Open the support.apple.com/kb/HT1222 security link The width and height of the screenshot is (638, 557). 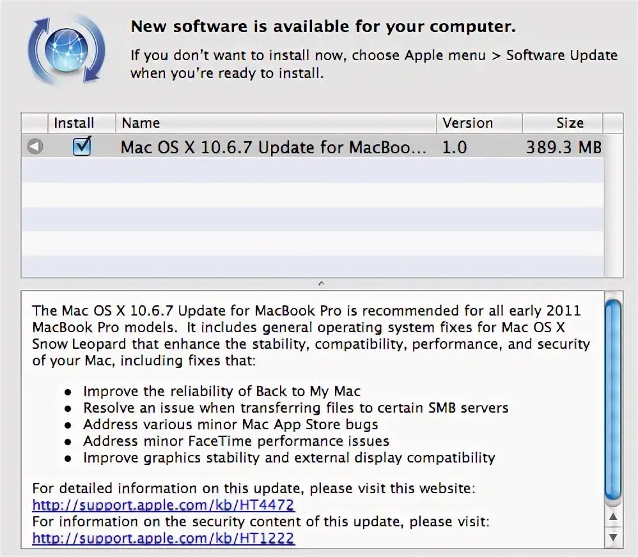(163, 538)
